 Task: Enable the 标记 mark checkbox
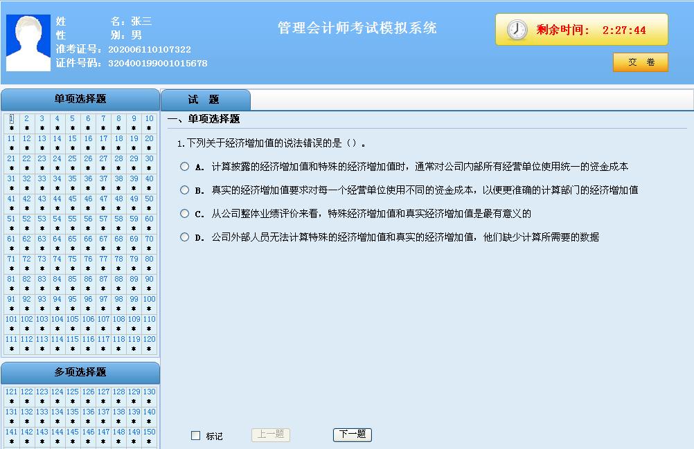(x=195, y=436)
